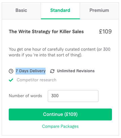Click the Continue (£109) button
Image resolution: width=121 pixels, height=138 pixels.
[60, 114]
